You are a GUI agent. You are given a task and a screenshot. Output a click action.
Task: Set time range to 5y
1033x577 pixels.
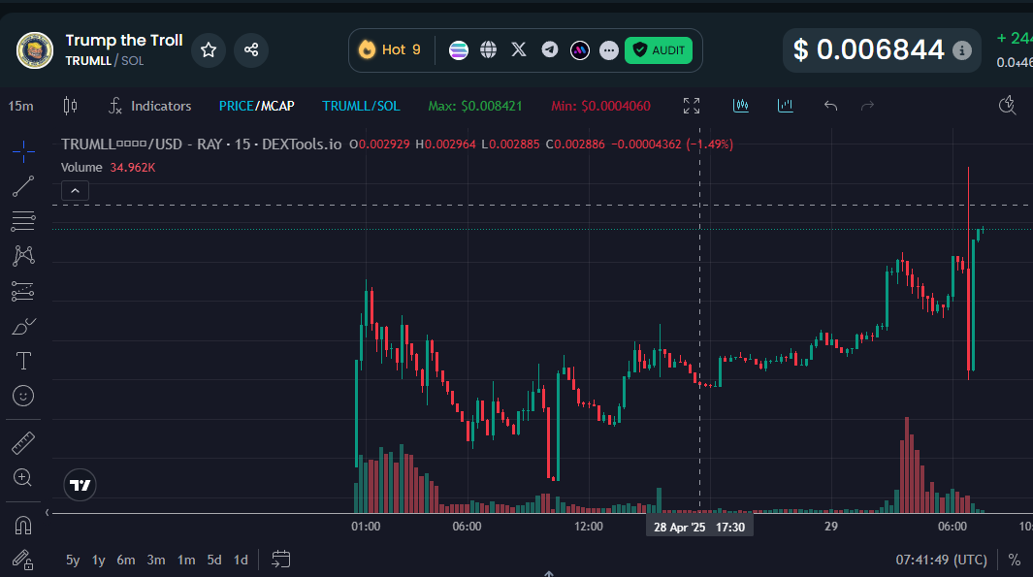[73, 560]
